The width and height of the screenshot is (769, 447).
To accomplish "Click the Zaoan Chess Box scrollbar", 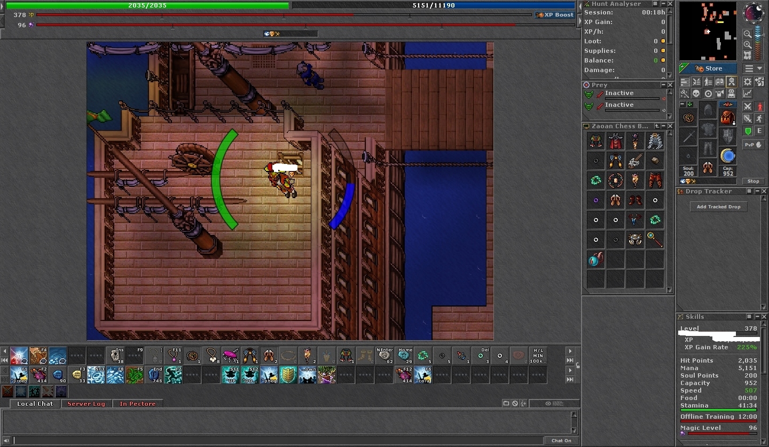I will coord(670,211).
